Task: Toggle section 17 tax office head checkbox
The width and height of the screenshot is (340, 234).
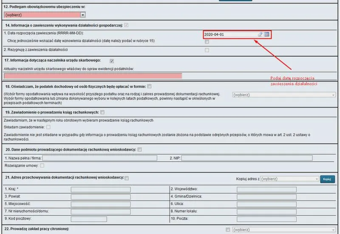Action: (112, 61)
